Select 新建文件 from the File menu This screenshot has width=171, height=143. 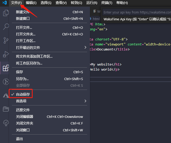pos(23,12)
